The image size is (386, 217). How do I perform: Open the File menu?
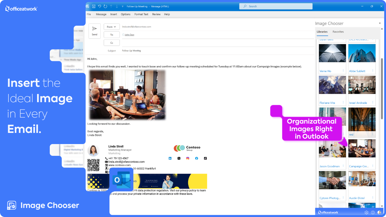89,14
